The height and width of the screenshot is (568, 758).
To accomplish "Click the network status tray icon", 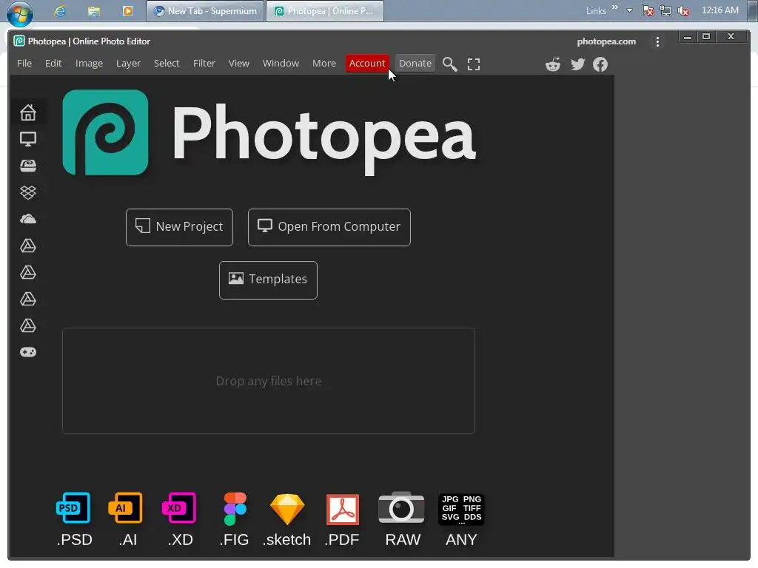I will [665, 11].
